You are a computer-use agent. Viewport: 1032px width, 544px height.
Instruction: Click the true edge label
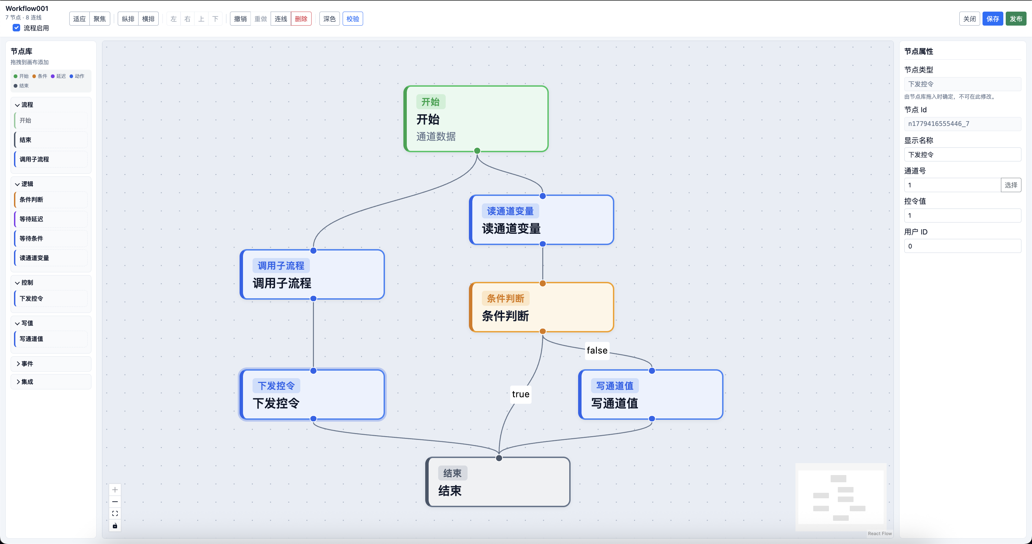click(x=521, y=394)
